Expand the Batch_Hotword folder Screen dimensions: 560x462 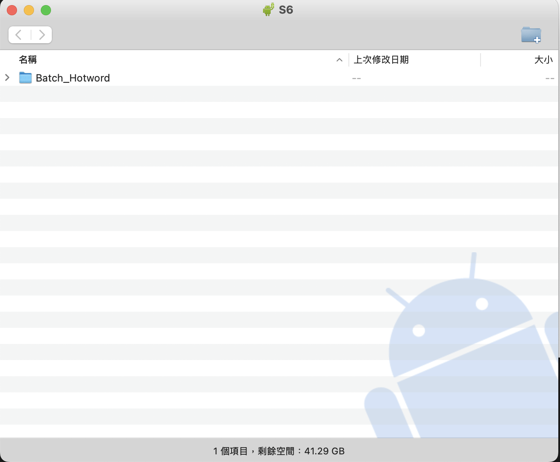point(7,78)
